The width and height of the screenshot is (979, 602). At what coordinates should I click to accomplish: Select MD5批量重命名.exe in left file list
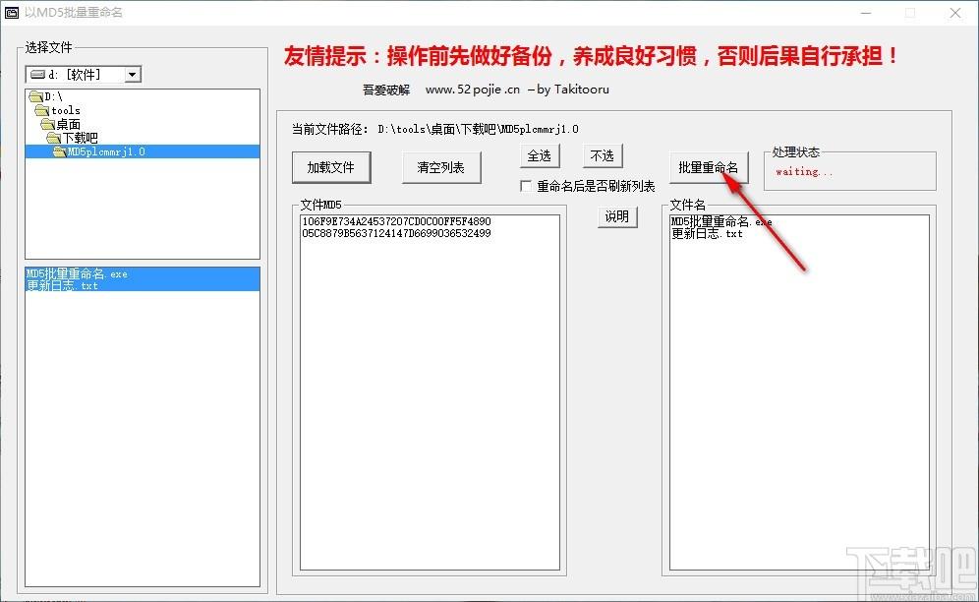point(77,274)
